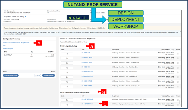Open SKU link NT-W-DS-ULT-ED
Screen dimensions: 188x110
(87, 86)
